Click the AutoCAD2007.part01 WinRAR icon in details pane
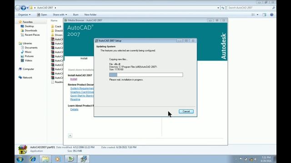 tap(23, 149)
